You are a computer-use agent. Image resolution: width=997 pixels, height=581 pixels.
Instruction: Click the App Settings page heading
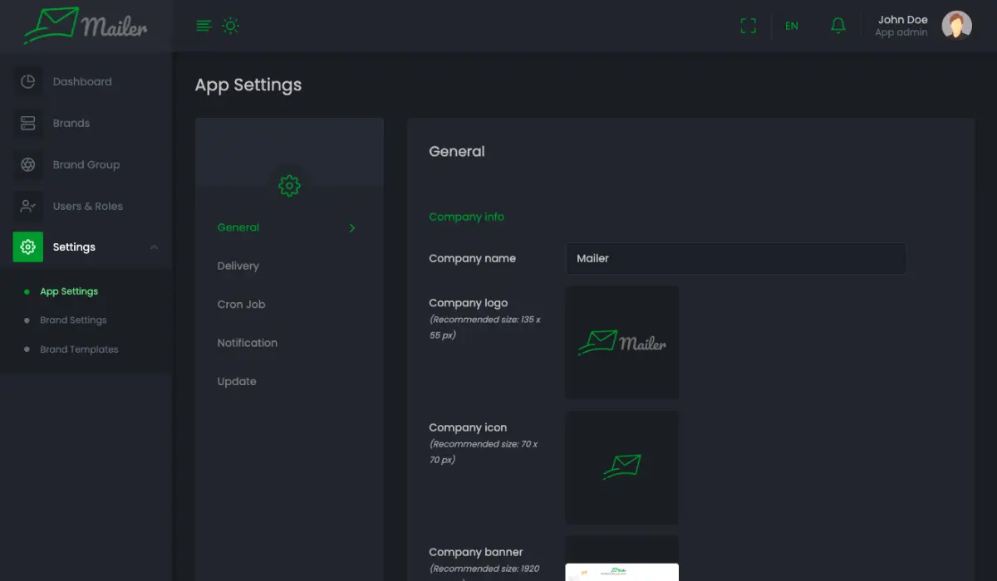click(248, 85)
